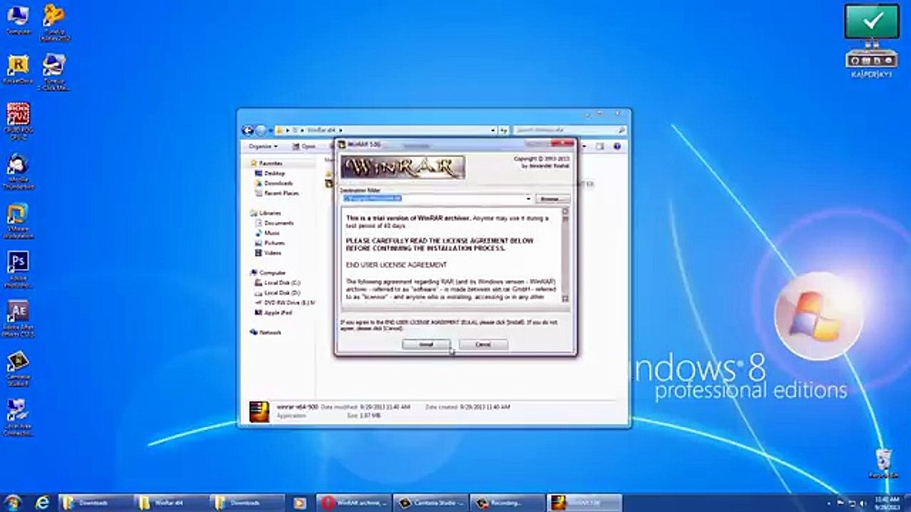Select Downloads in the Explorer sidebar
Screen dimensions: 911x512
pyautogui.click(x=273, y=183)
